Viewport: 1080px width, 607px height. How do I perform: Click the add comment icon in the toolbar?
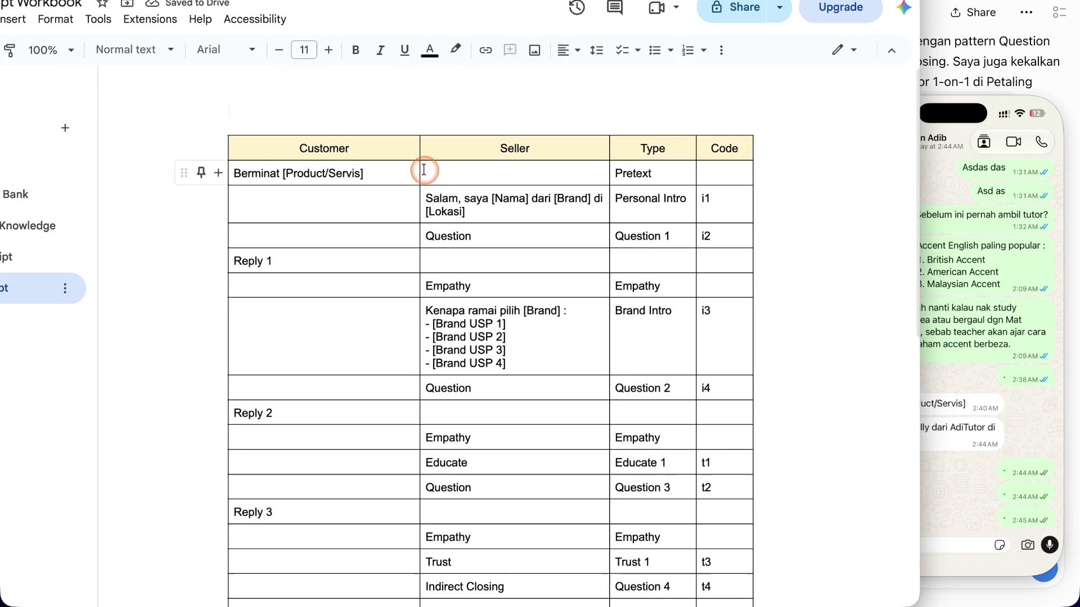tap(510, 50)
